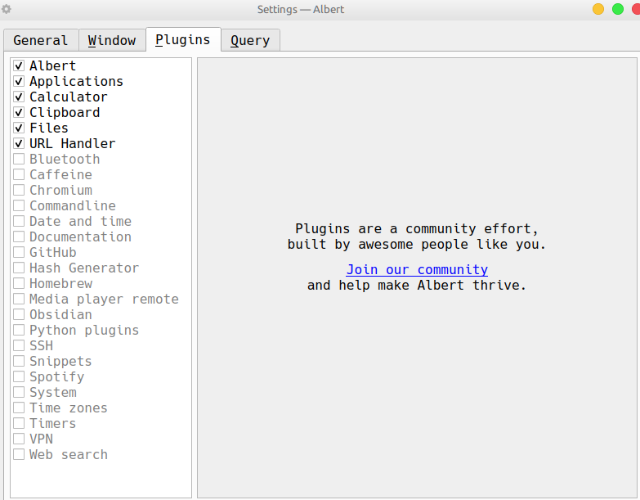
Task: Select the Obsidian plugin name
Action: 60,314
